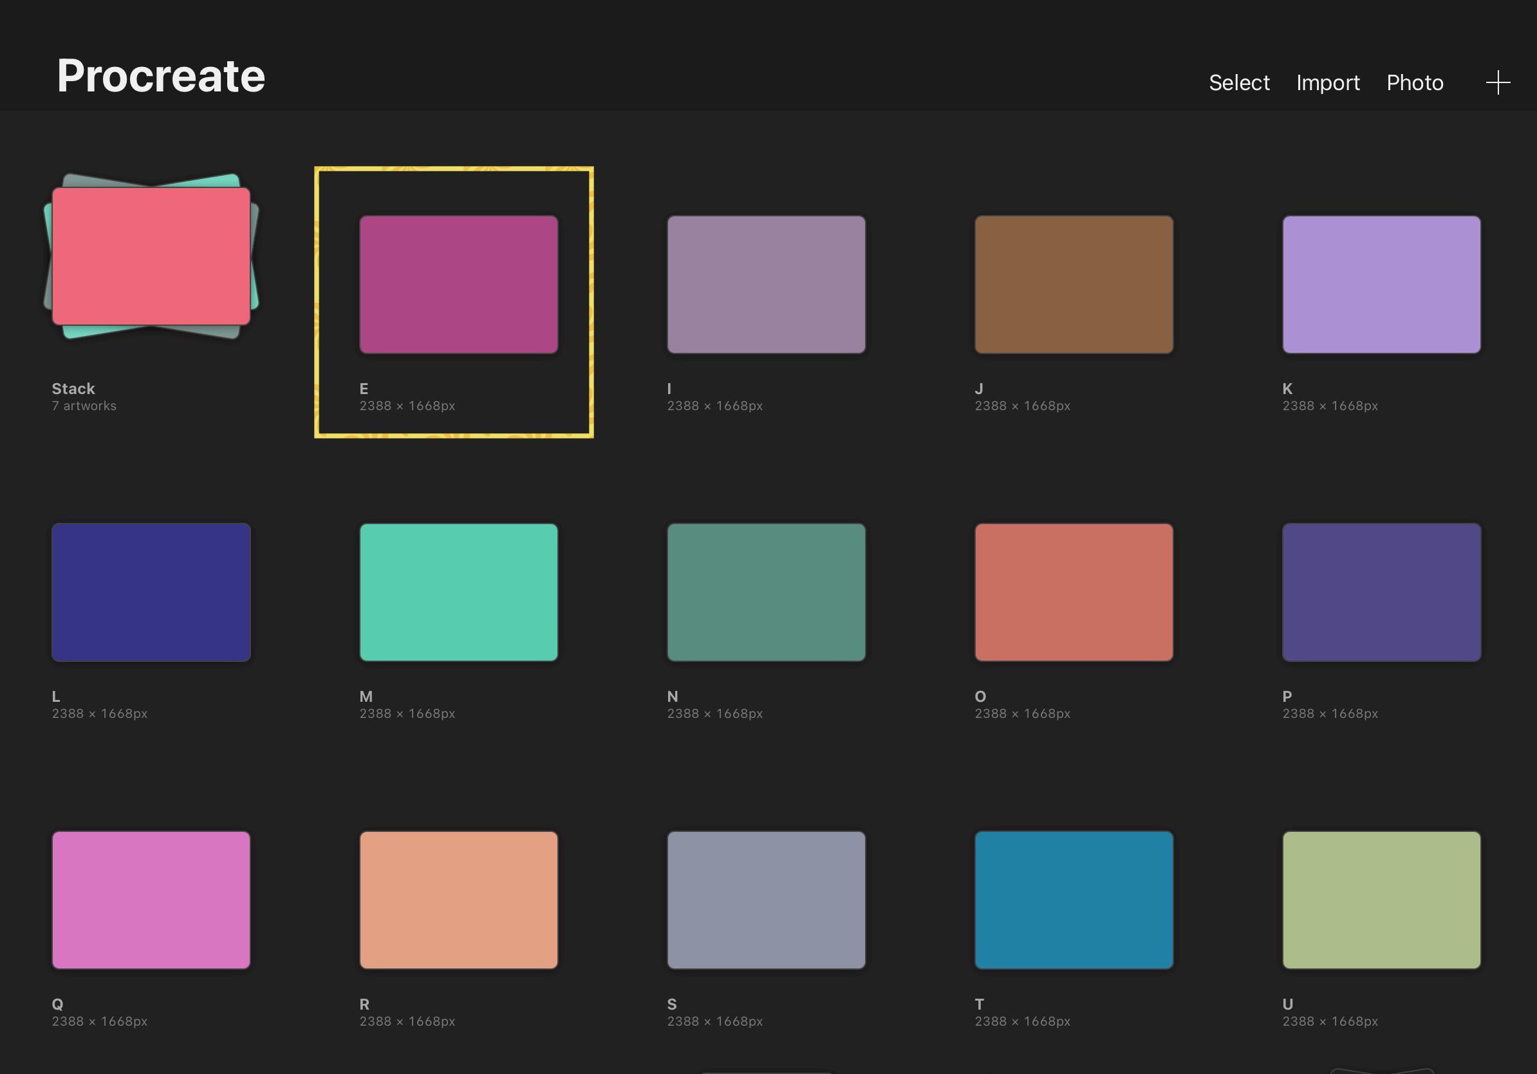This screenshot has height=1074, width=1537.
Task: Open the lavender artwork K
Action: tap(1381, 285)
